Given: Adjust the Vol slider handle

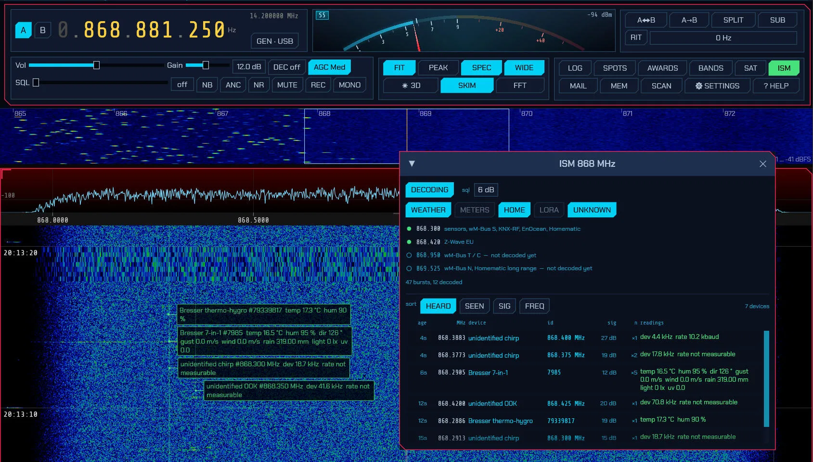Looking at the screenshot, I should point(96,65).
